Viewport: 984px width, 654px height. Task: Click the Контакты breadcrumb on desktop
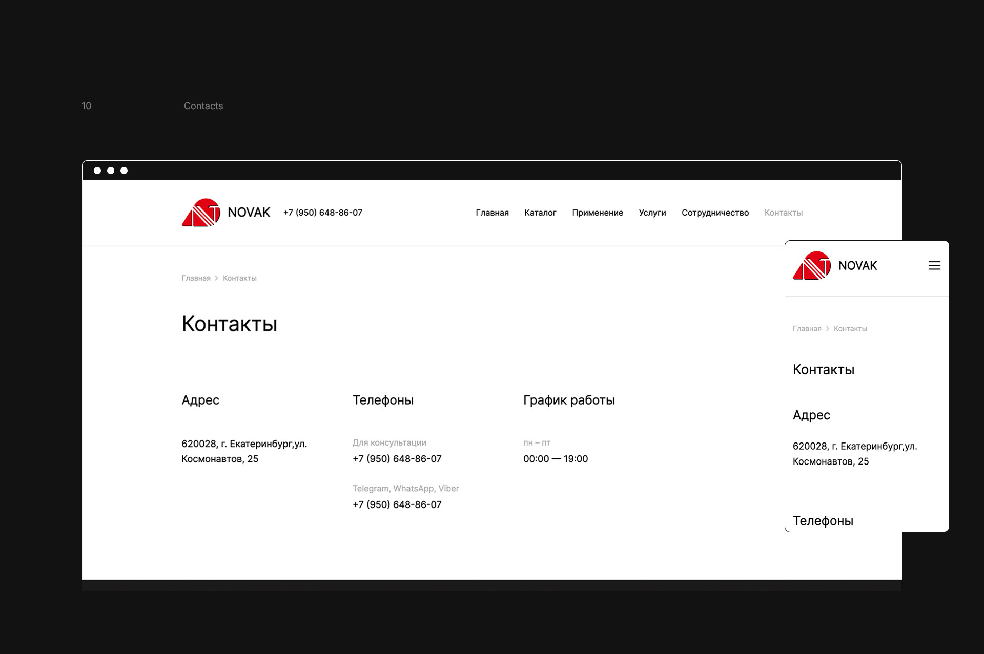point(239,278)
